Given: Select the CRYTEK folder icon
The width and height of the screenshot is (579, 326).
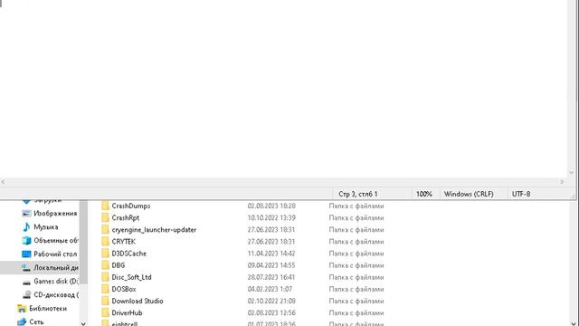Looking at the screenshot, I should [x=105, y=242].
